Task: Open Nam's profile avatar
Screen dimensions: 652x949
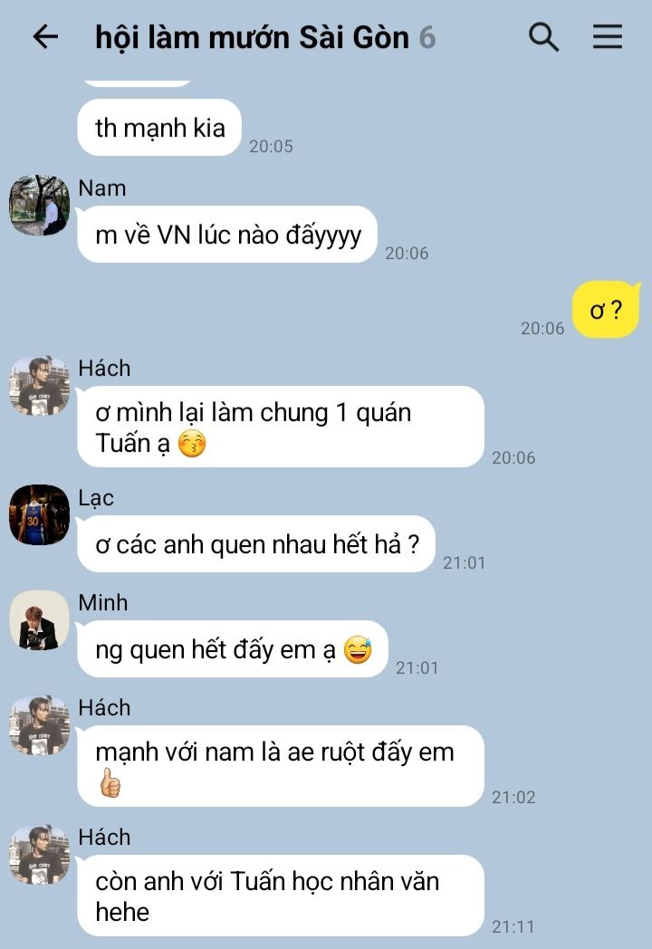Action: [x=39, y=206]
